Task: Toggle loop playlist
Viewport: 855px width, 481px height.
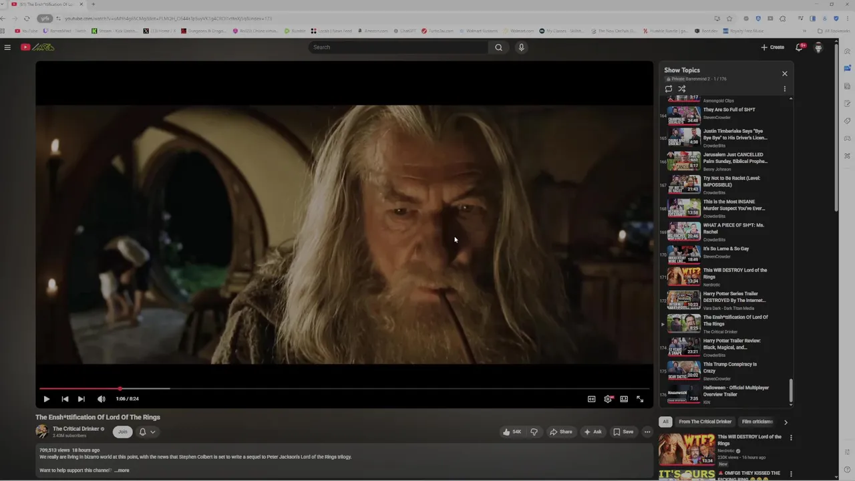Action: (x=669, y=89)
